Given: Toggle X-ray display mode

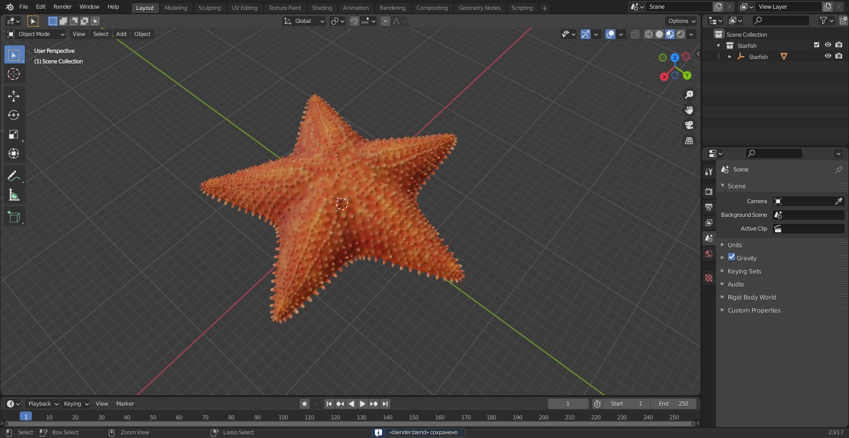Looking at the screenshot, I should tap(635, 34).
